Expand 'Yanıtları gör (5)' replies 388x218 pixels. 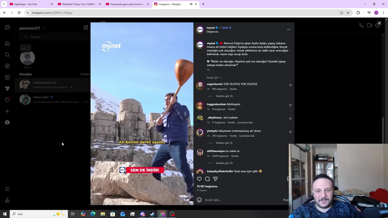(224, 96)
